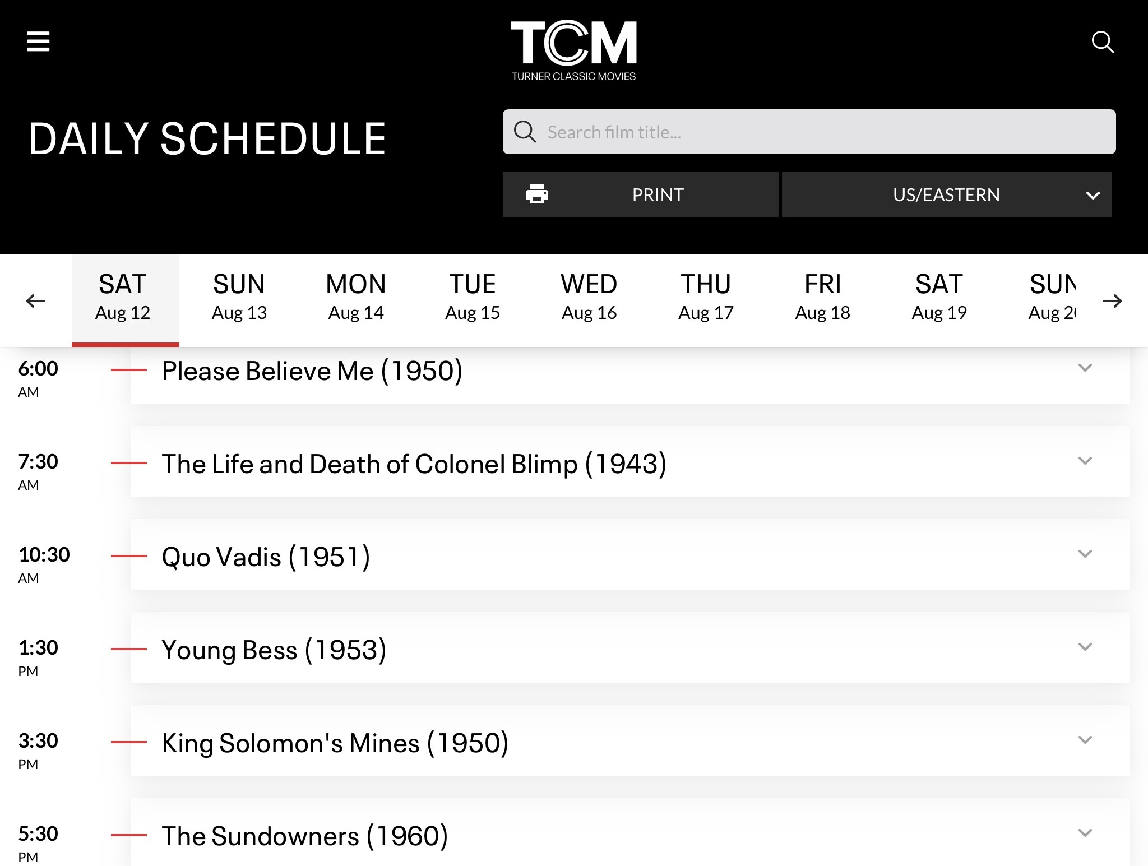Open the hamburger navigation menu

point(38,41)
